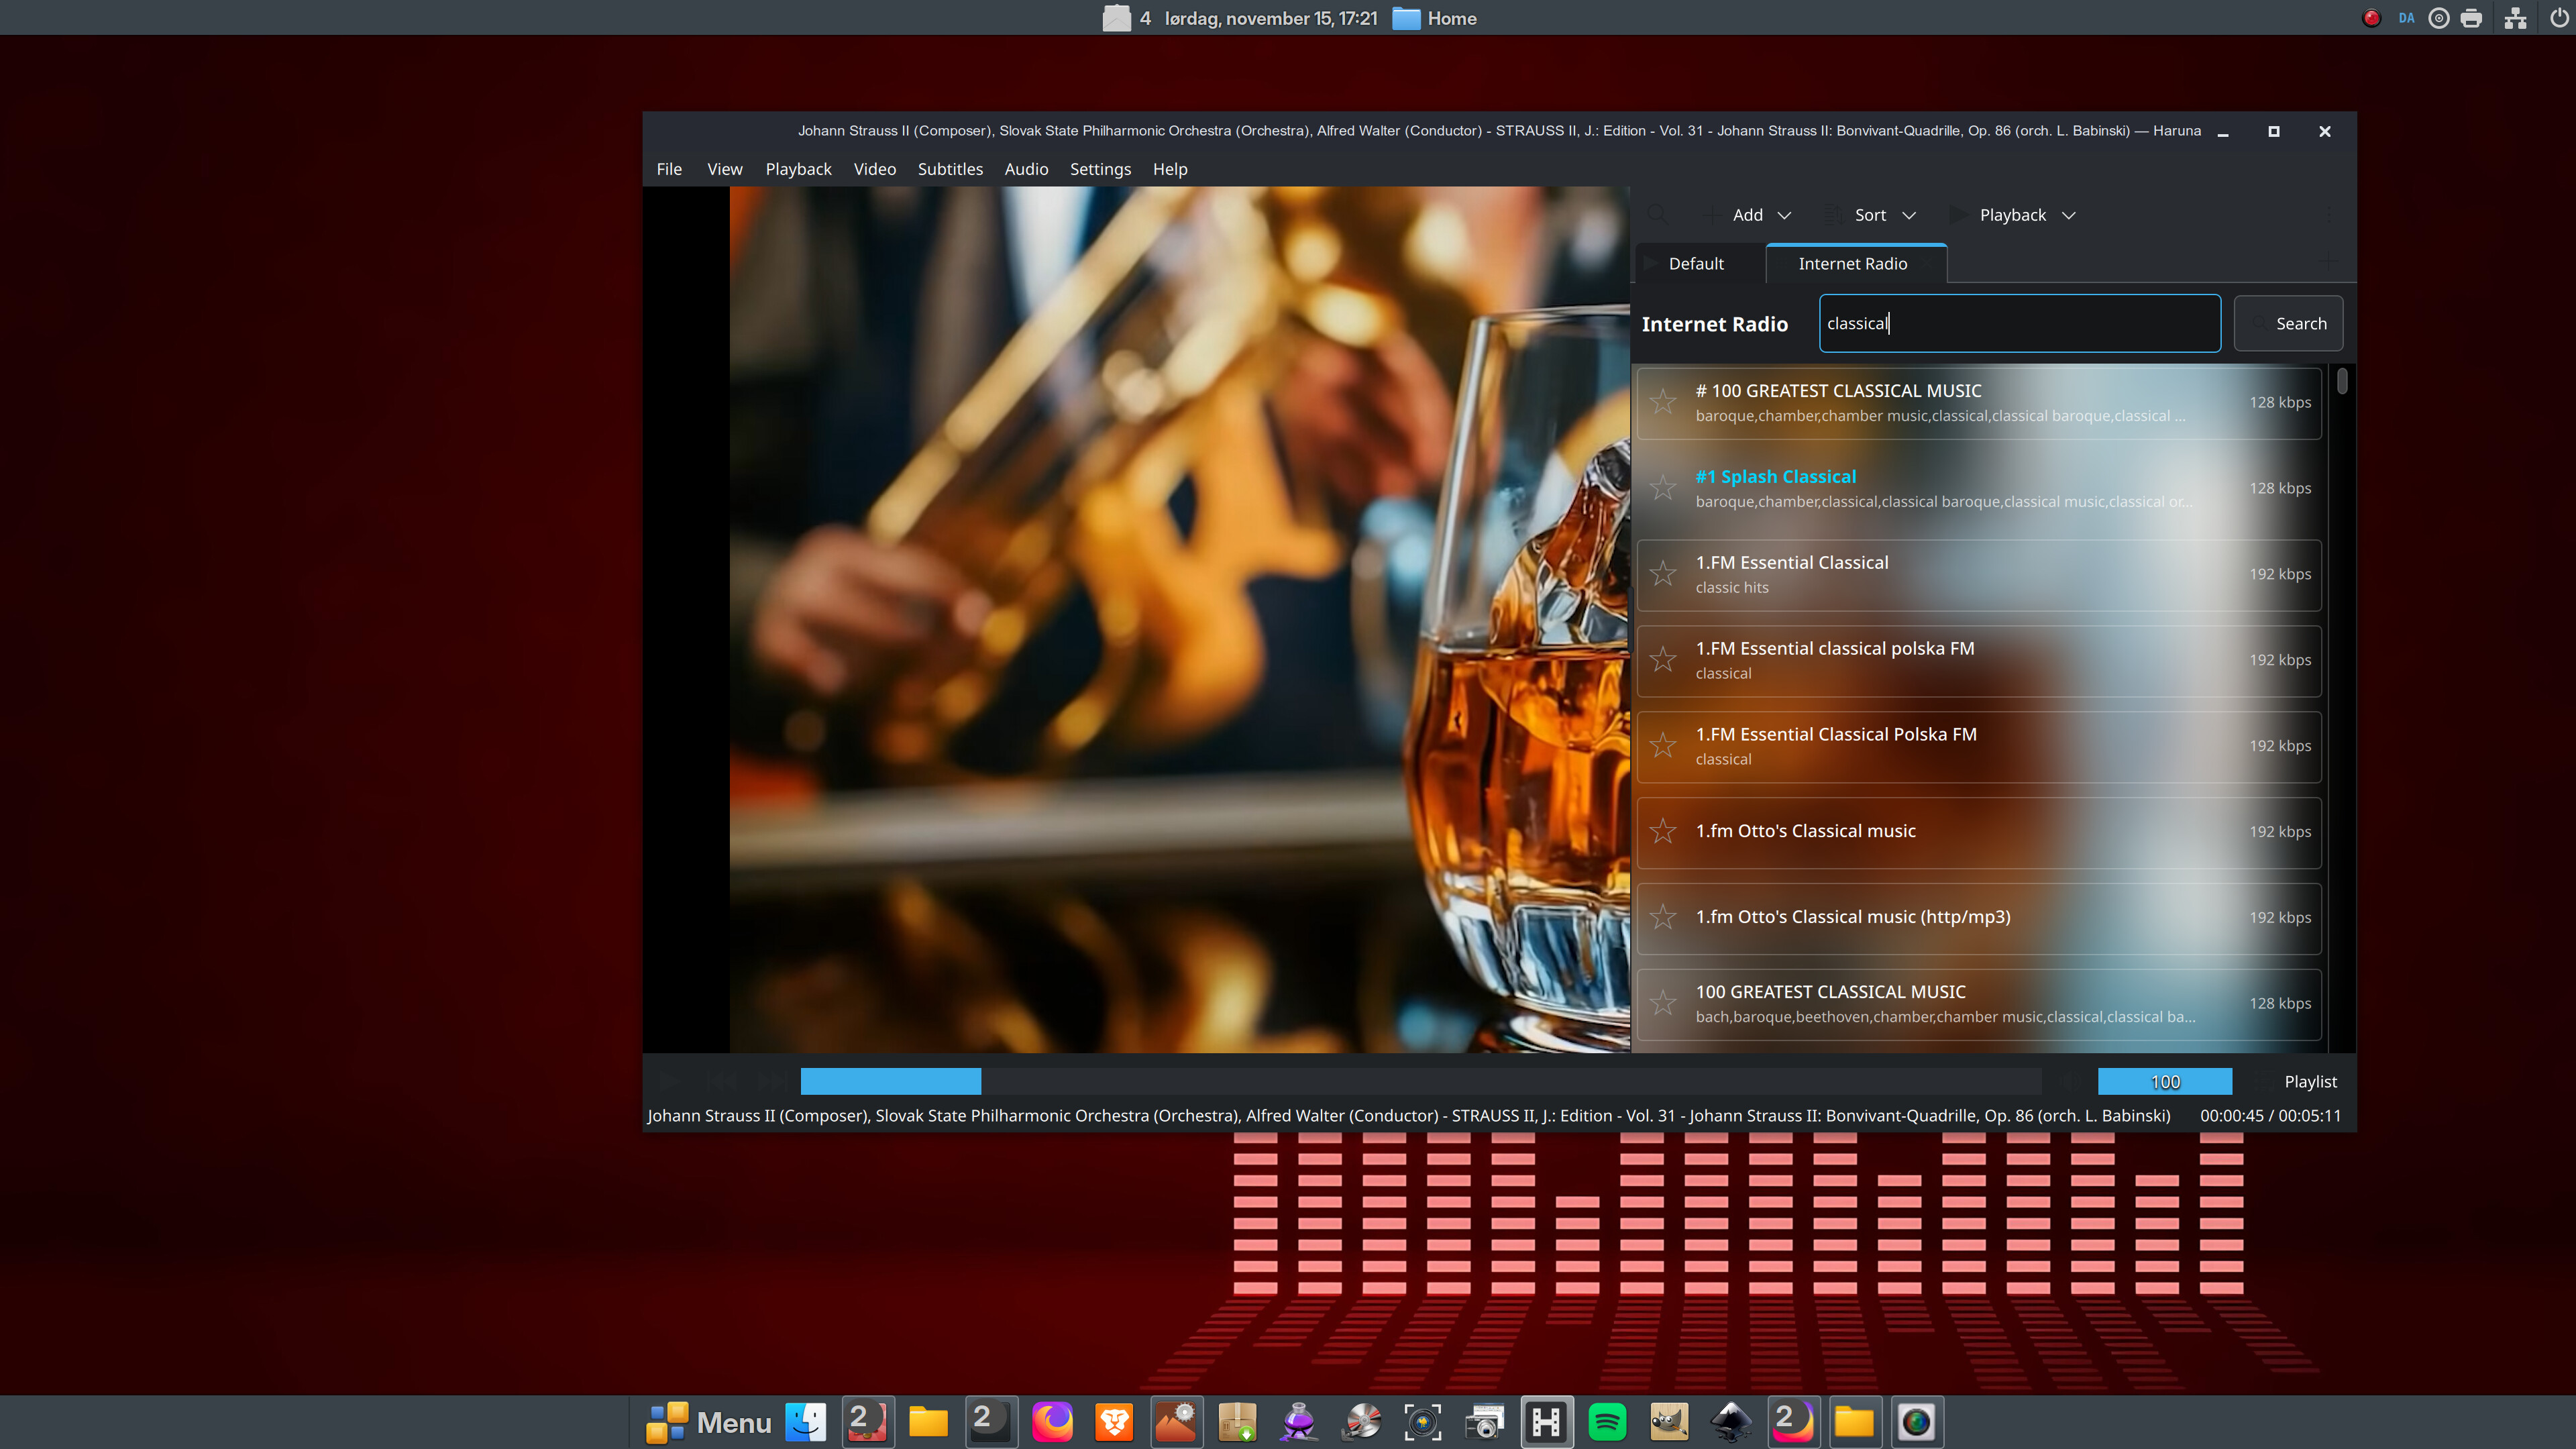Click the skip to previous track icon
Viewport: 2576px width, 1449px height.
pos(721,1081)
